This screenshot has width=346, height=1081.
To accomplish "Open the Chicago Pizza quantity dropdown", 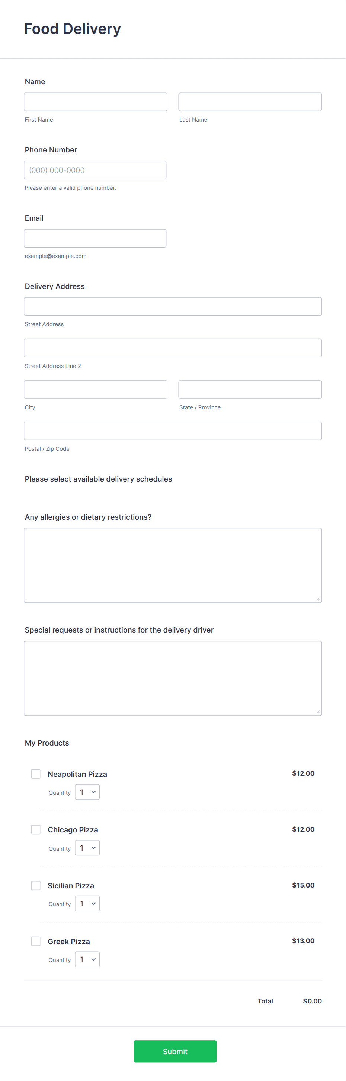I will 87,848.
